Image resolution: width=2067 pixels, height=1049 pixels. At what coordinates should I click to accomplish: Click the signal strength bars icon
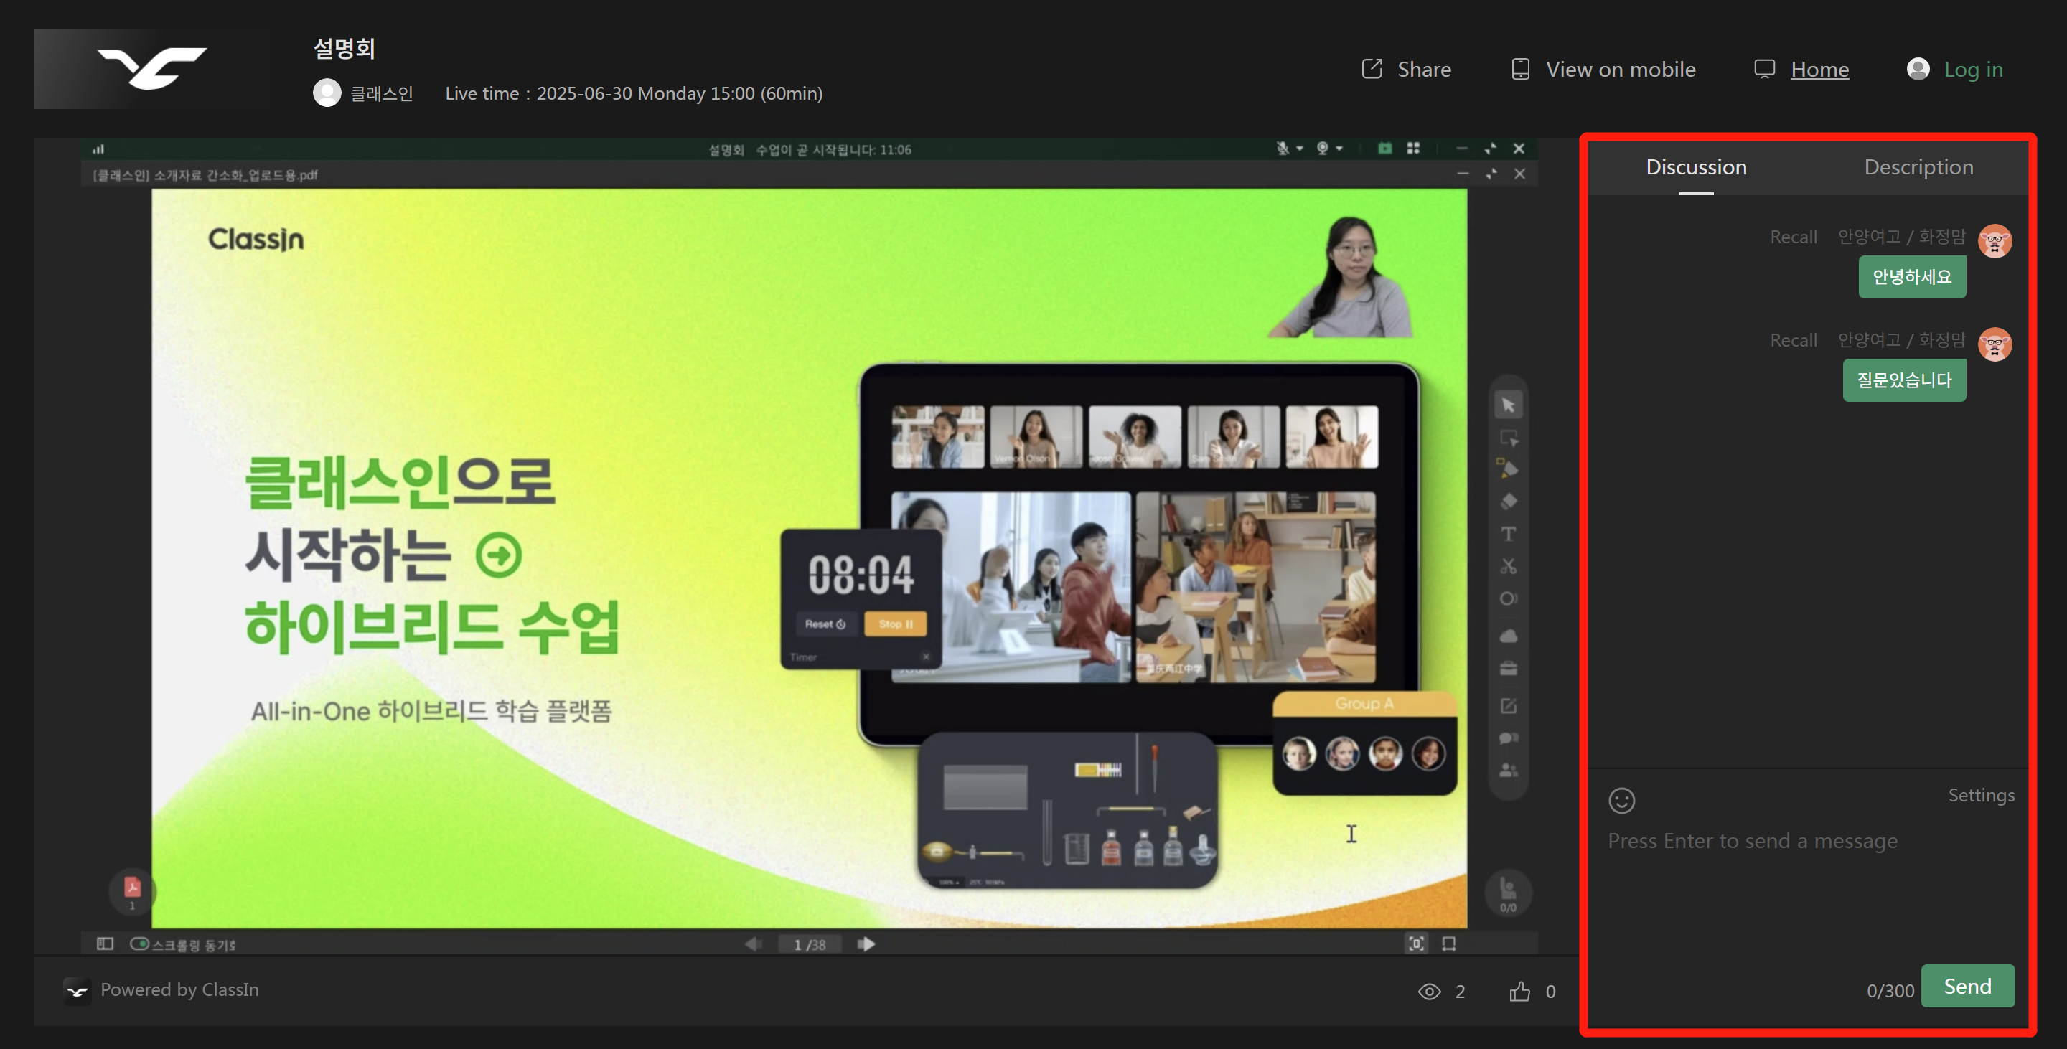point(99,149)
